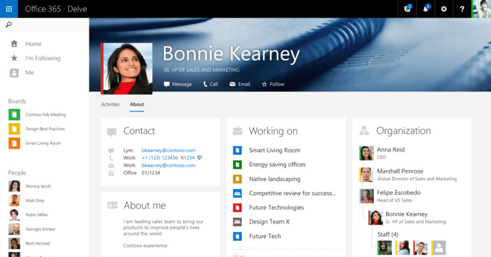Click the Work email bkearney@contoso.com

[x=169, y=165]
